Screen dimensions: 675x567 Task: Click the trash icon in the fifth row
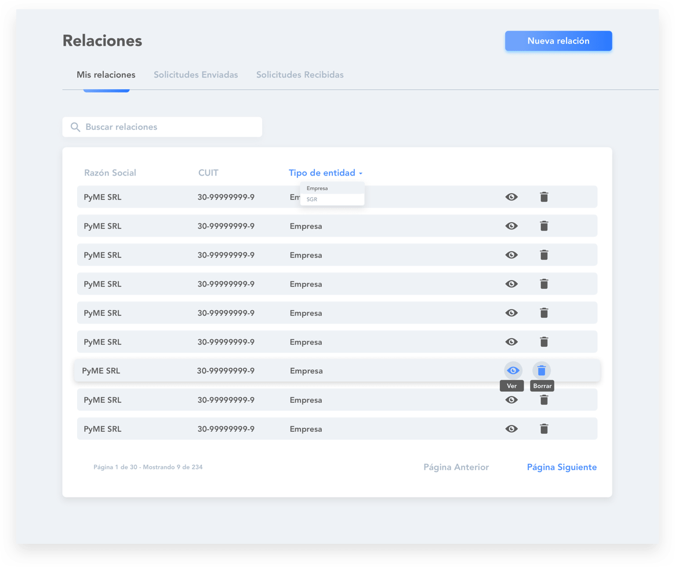point(544,313)
